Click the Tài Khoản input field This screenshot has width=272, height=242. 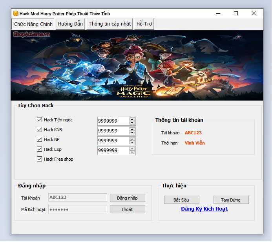(78, 198)
